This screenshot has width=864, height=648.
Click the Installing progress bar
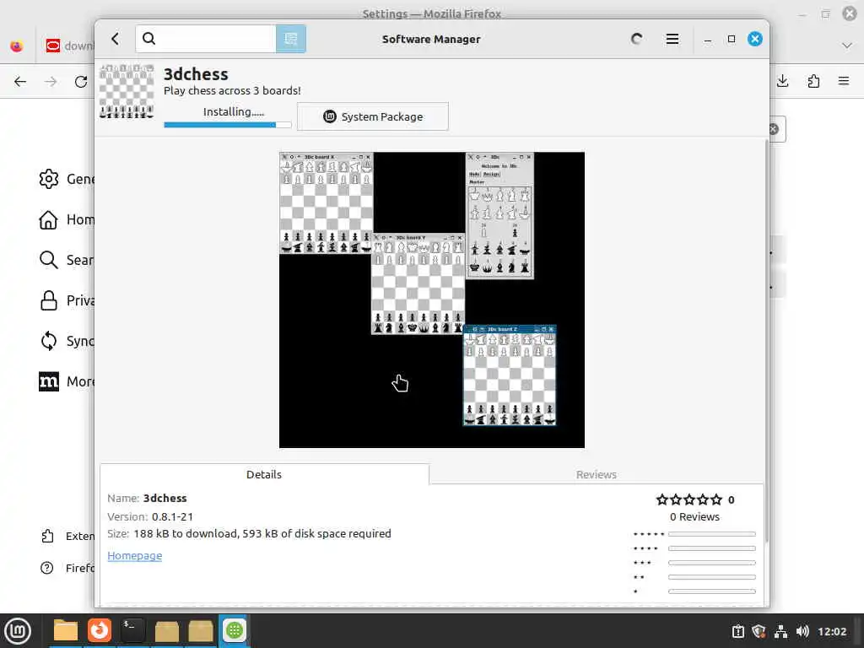[228, 125]
